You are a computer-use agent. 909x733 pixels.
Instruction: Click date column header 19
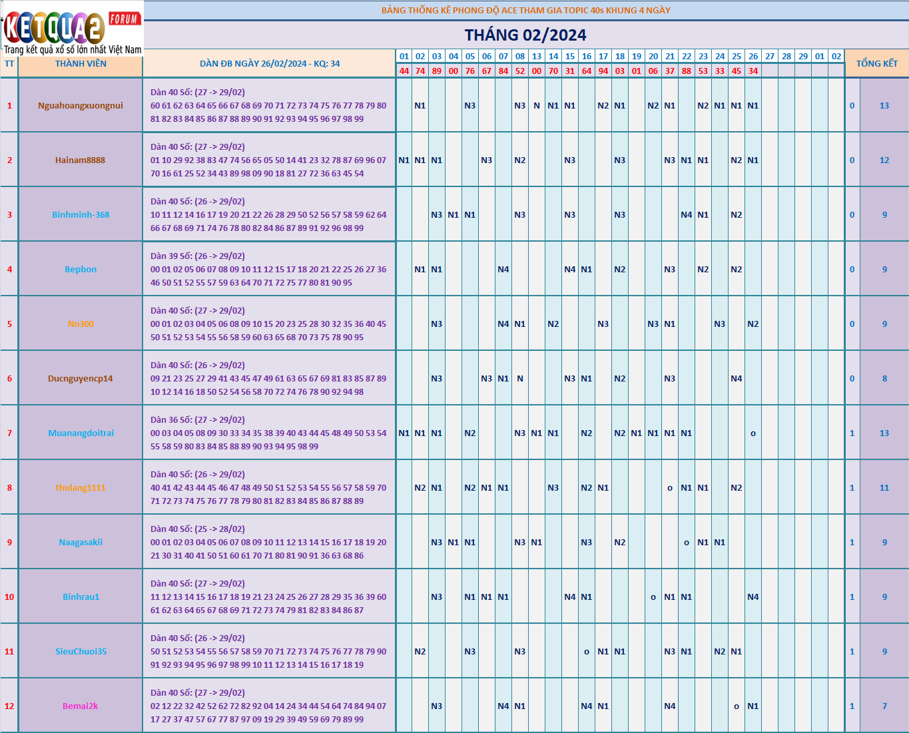(637, 57)
